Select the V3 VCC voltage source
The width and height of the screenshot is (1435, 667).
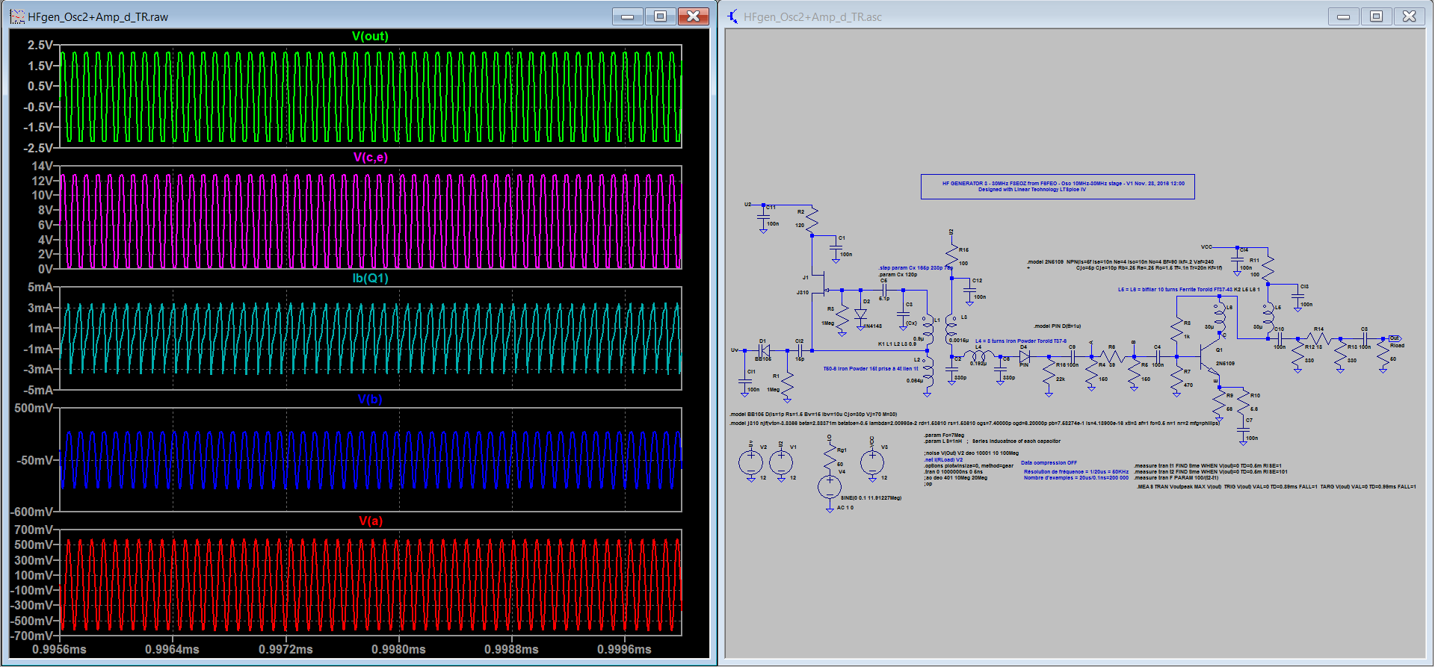pos(871,463)
